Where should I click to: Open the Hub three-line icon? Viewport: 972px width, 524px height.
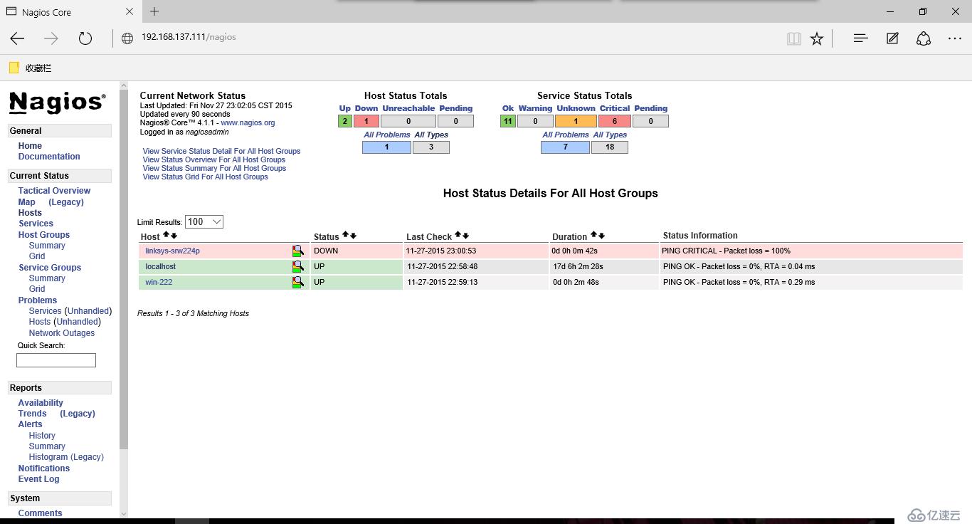click(x=860, y=38)
